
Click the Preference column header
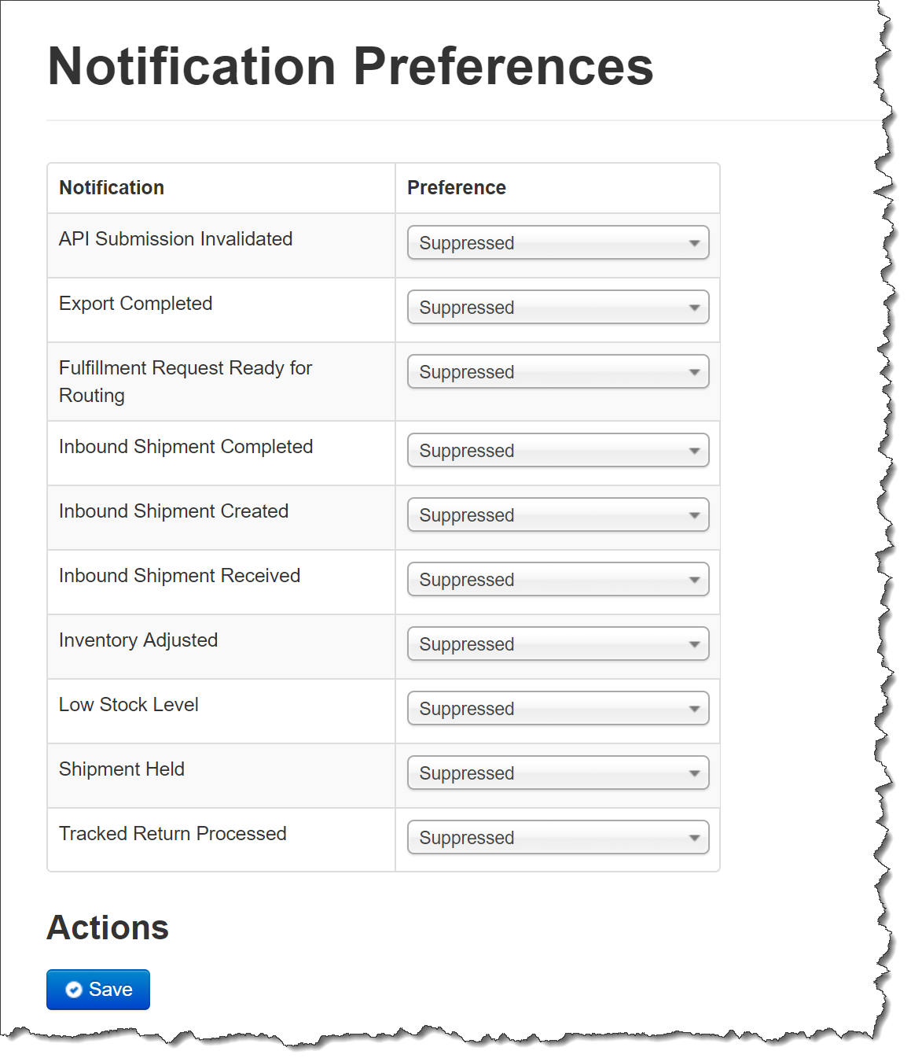(457, 187)
